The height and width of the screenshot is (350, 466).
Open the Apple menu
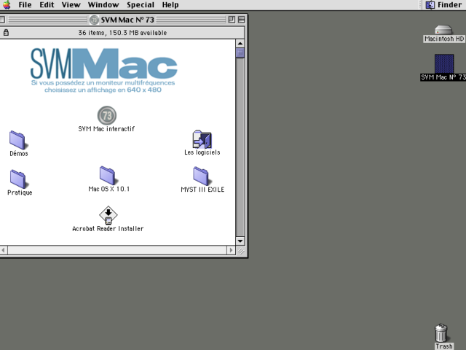[x=7, y=5]
